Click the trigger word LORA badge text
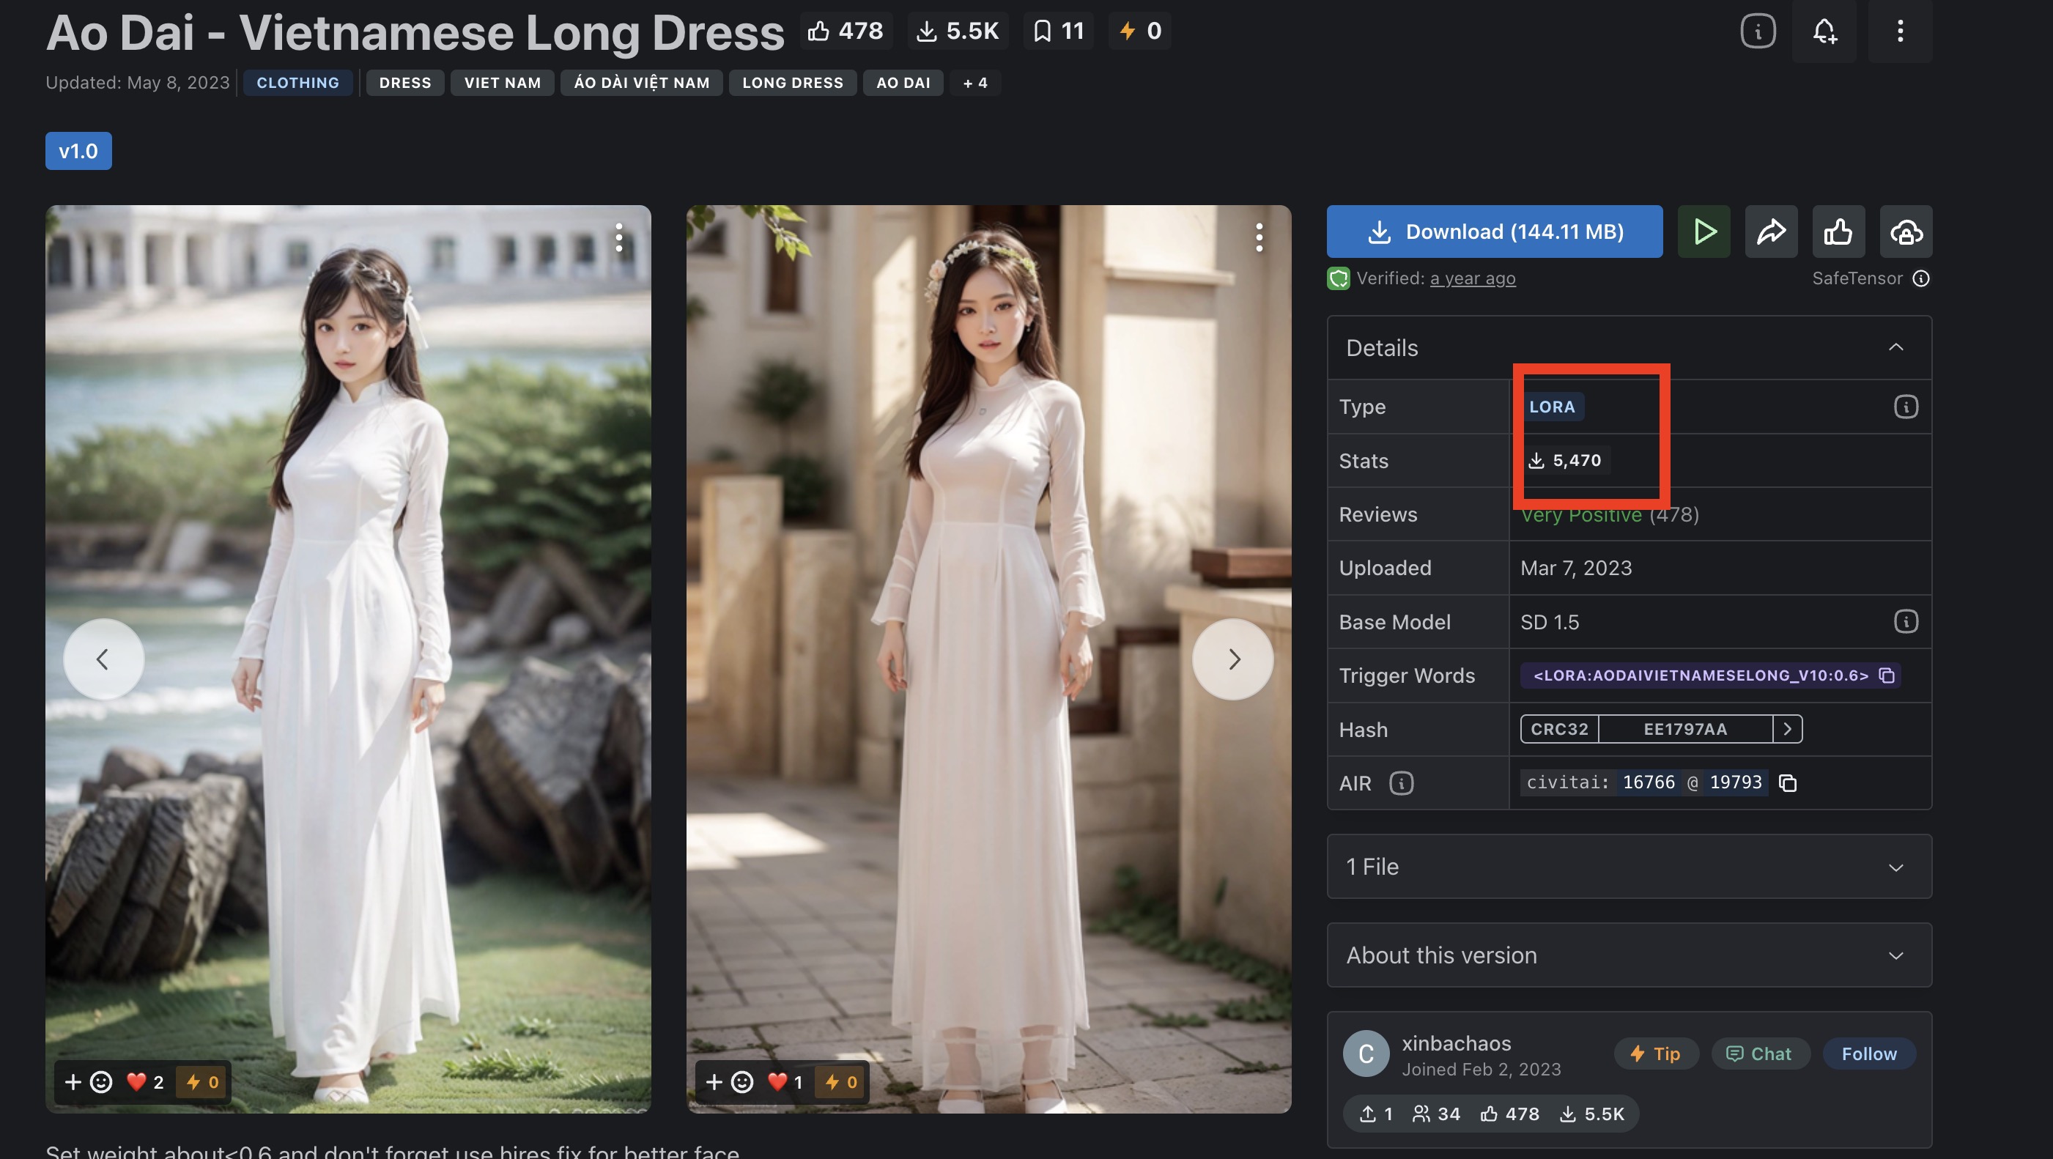Viewport: 2053px width, 1159px height. [1700, 675]
